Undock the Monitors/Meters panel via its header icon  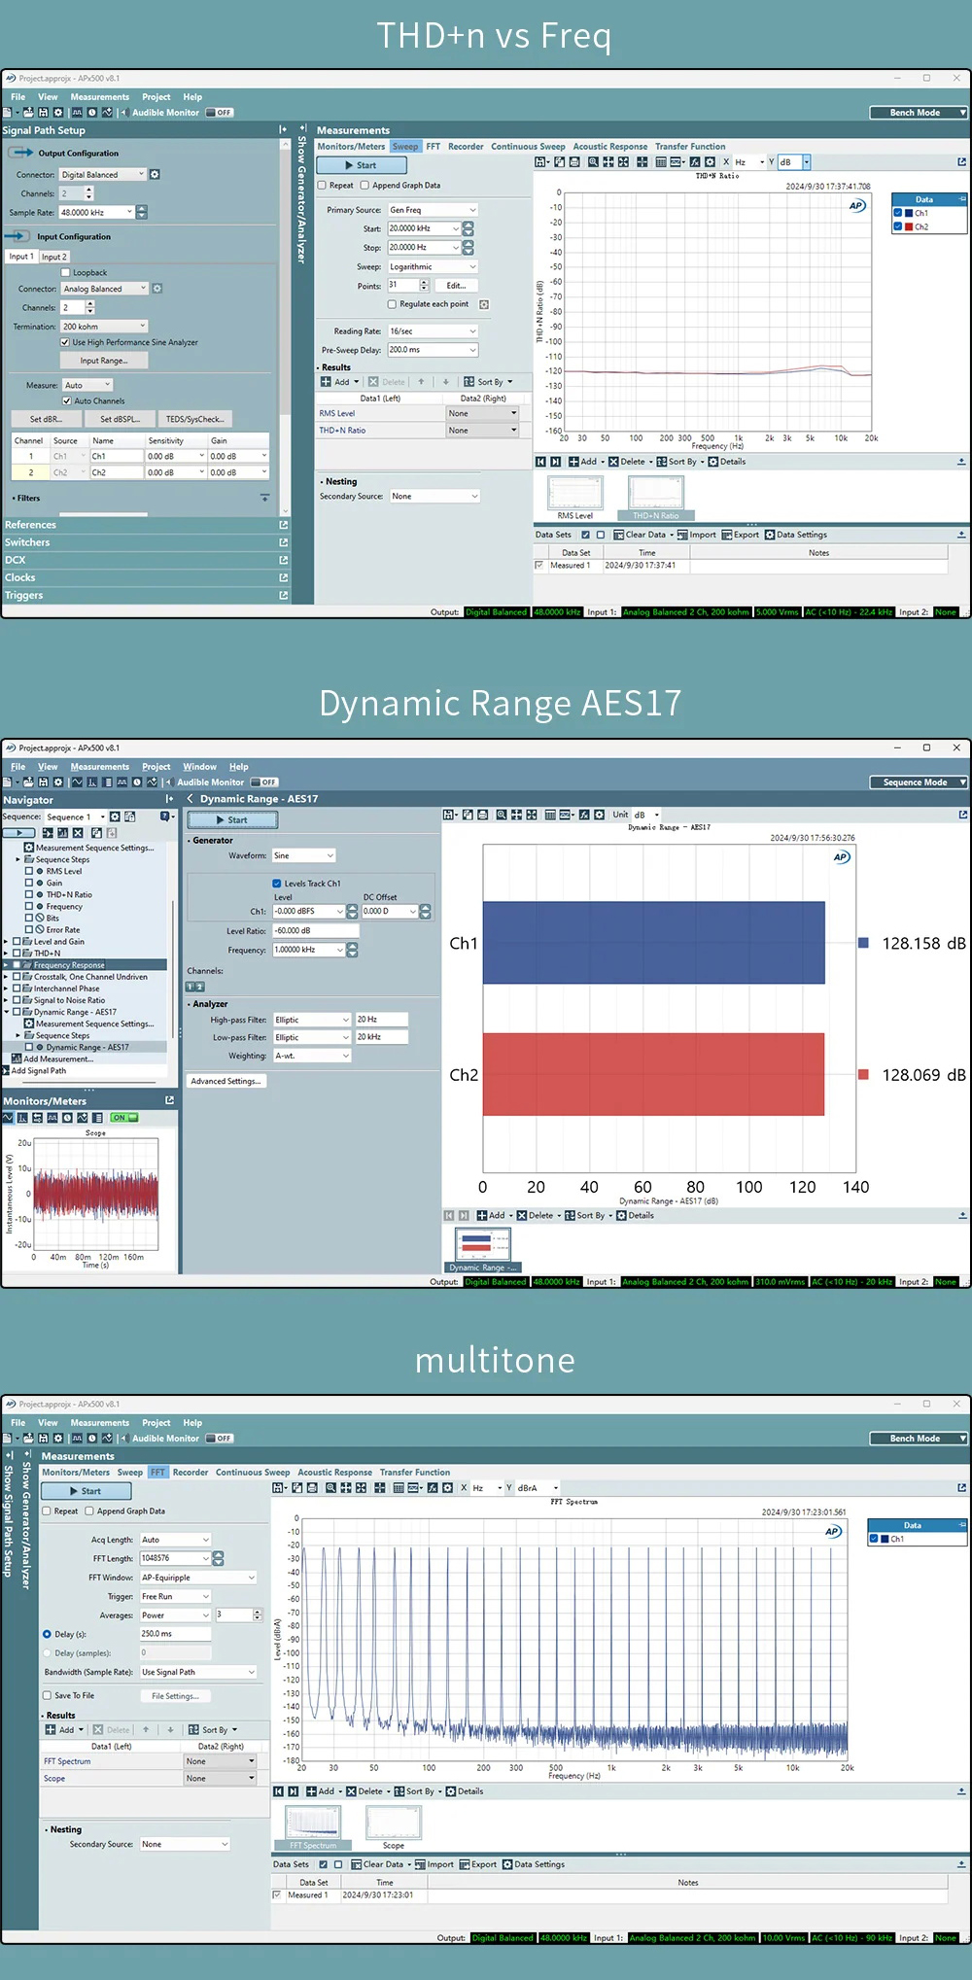(x=169, y=1100)
